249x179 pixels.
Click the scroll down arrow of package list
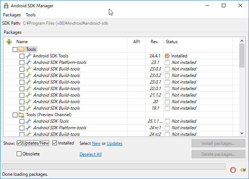pyautogui.click(x=242, y=133)
